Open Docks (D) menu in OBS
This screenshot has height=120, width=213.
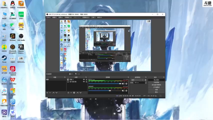[68, 17]
